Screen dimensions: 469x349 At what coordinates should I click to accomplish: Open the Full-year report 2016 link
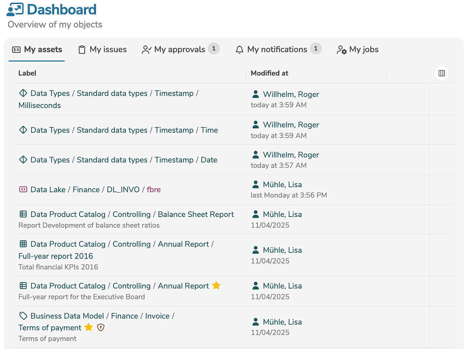coord(56,256)
